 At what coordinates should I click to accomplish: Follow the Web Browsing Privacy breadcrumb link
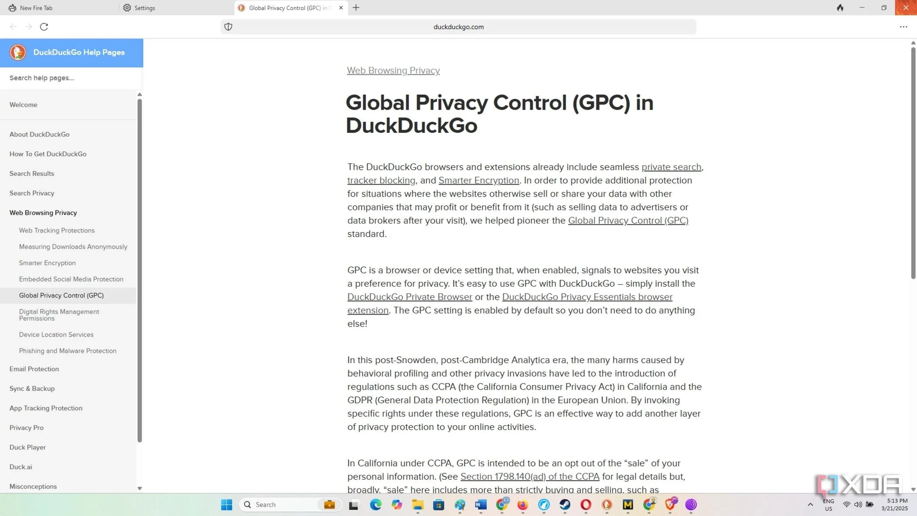[393, 70]
